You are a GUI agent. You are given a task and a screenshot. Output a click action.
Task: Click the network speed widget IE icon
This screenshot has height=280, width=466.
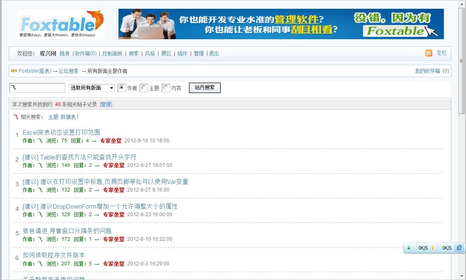pyautogui.click(x=459, y=247)
